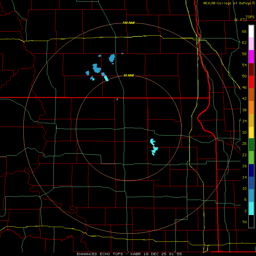Click the 30 legend scale number

click(x=244, y=132)
